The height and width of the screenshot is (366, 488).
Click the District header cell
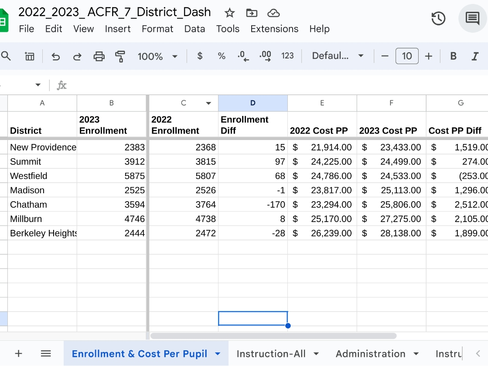(42, 124)
